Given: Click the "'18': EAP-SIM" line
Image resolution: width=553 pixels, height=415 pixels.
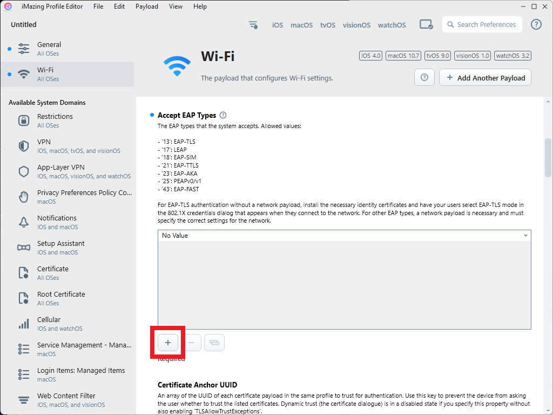Looking at the screenshot, I should pyautogui.click(x=177, y=157).
